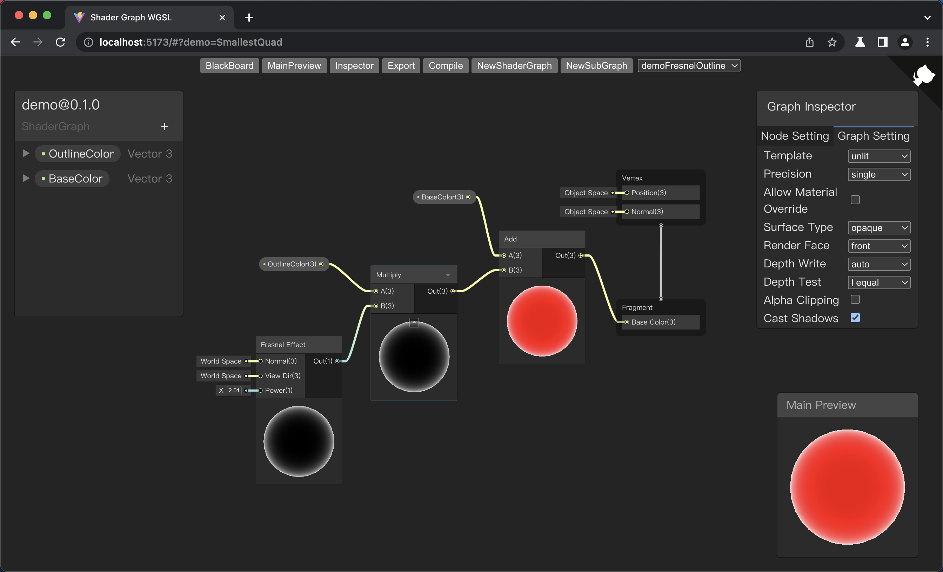This screenshot has height=572, width=943.
Task: Click the Fresnel Power X value field
Action: (234, 390)
